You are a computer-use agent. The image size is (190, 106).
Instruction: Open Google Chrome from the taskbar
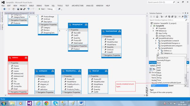(46, 103)
